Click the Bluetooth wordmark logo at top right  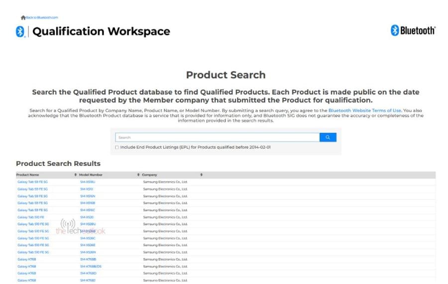pyautogui.click(x=413, y=30)
